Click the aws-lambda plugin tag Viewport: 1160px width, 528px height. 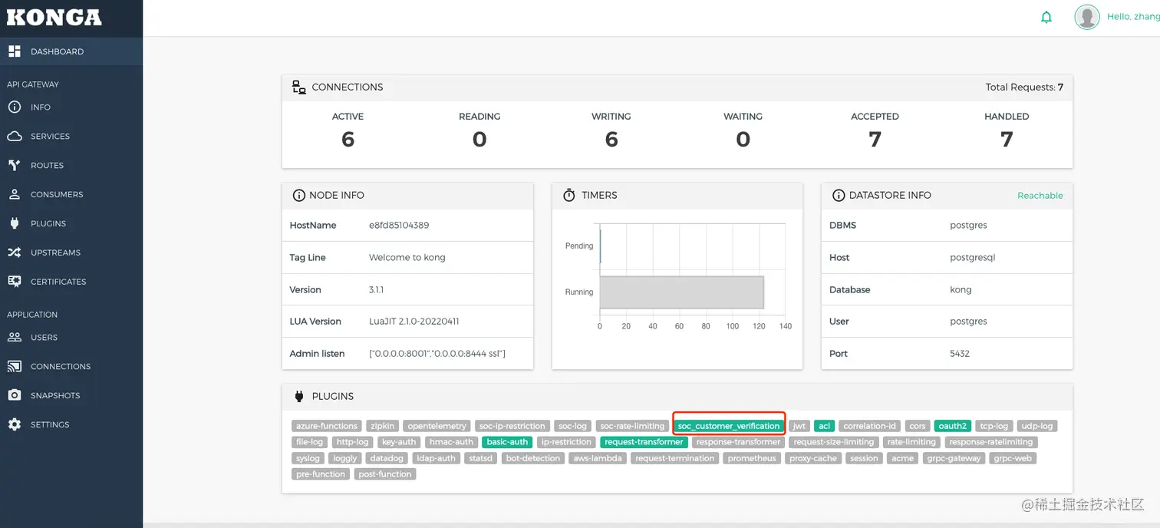(599, 458)
